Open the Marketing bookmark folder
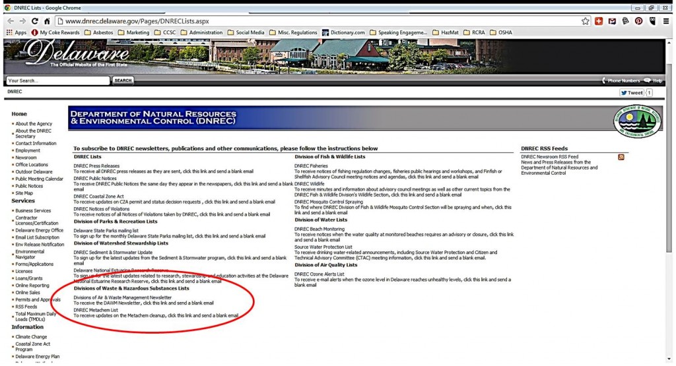The height and width of the screenshot is (366, 676). click(133, 33)
